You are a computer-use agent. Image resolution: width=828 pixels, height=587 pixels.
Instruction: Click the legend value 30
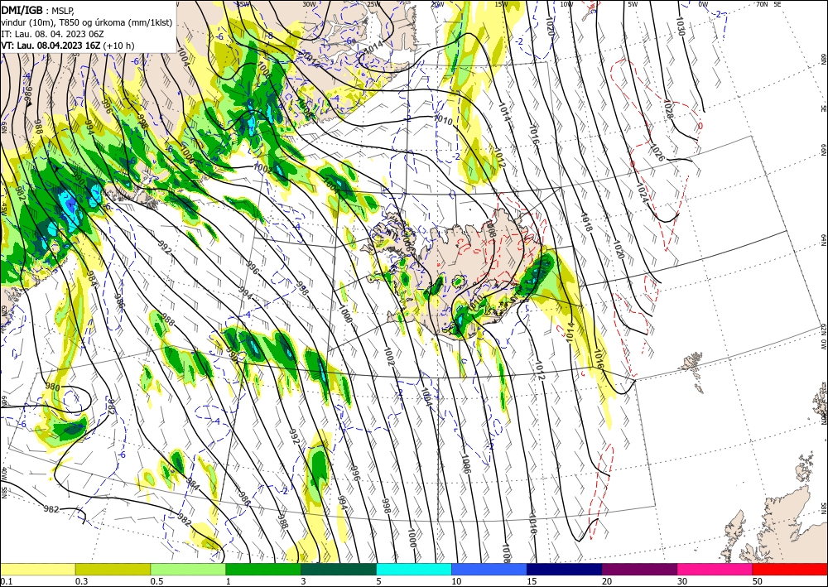(x=682, y=581)
